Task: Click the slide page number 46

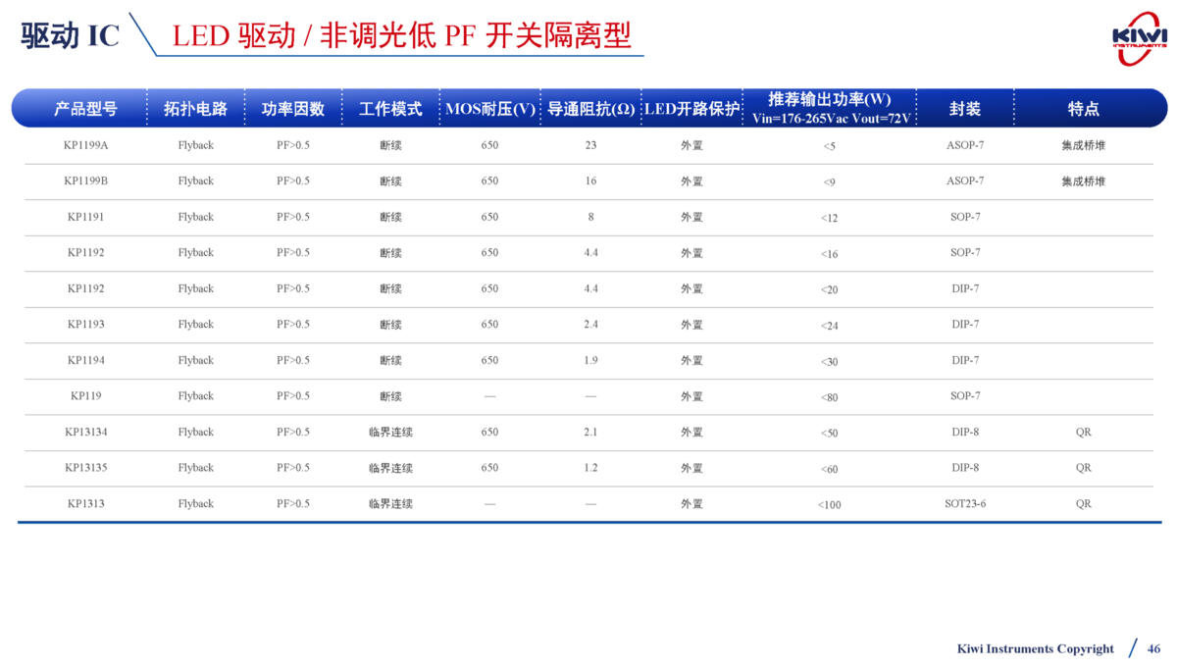Action: (x=1153, y=648)
